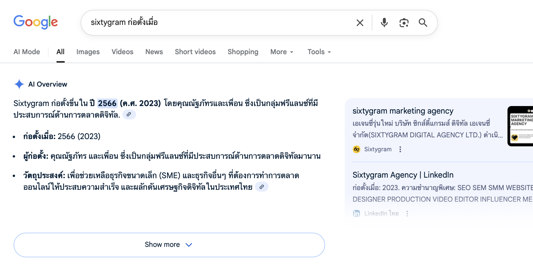Open three-dot options beside LinkedIn ไทย source

coord(407,214)
